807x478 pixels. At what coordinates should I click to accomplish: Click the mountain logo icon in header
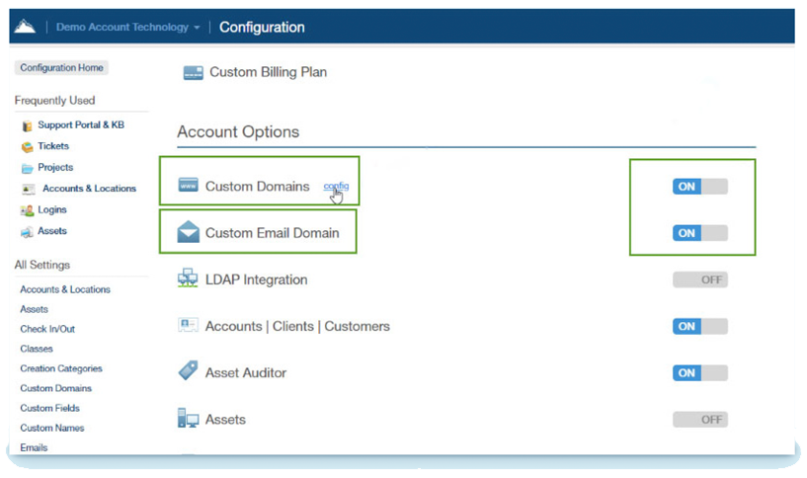point(27,27)
